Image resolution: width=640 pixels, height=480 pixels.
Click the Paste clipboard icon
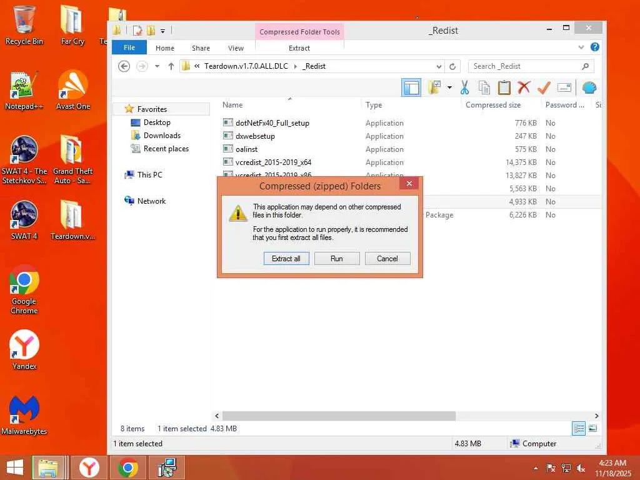coord(504,87)
